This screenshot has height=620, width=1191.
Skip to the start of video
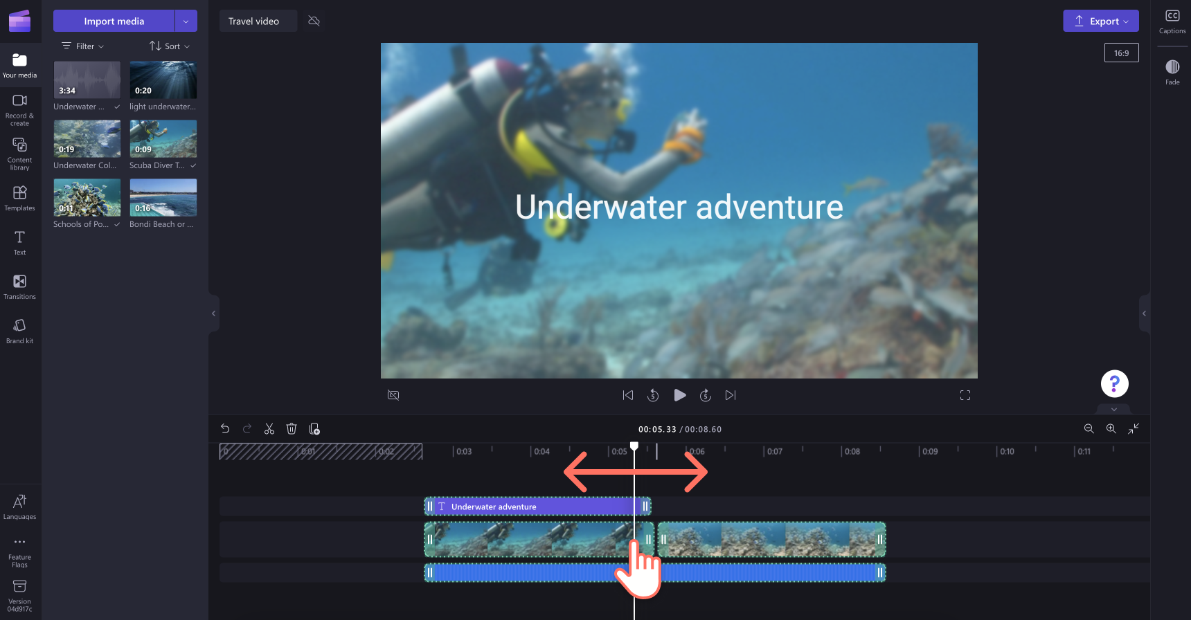628,395
